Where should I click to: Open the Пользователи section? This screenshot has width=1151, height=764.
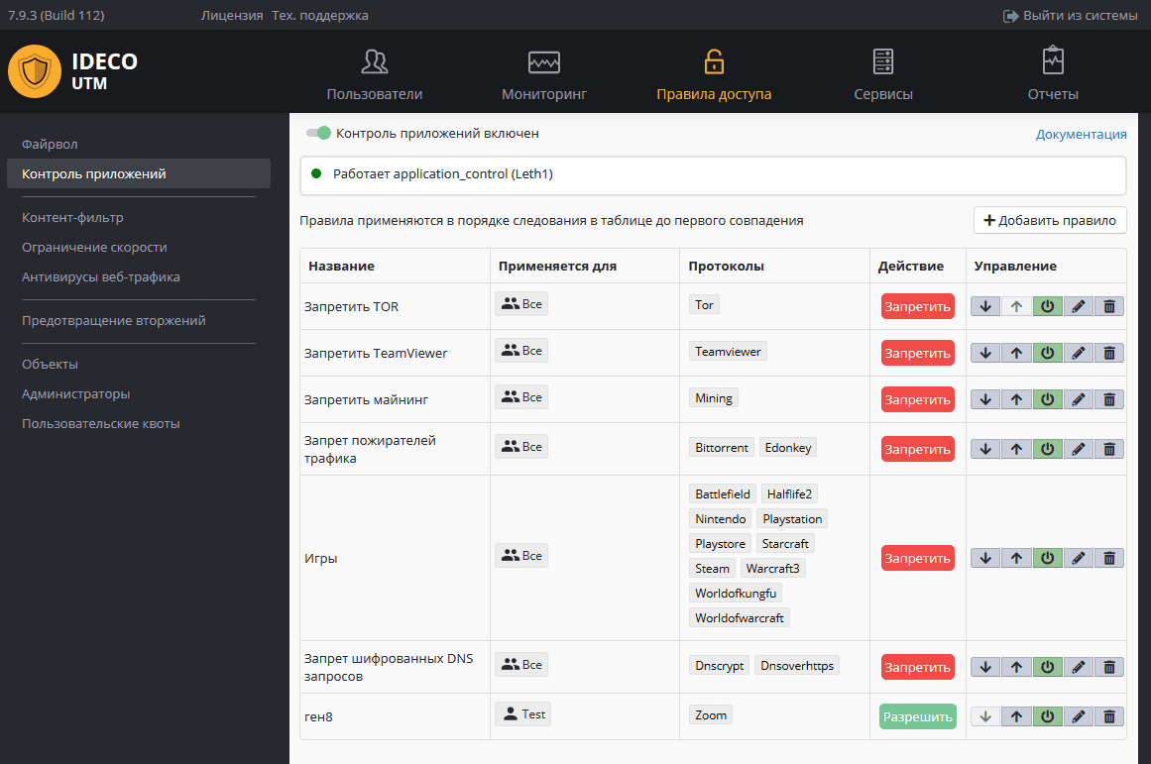tap(375, 75)
